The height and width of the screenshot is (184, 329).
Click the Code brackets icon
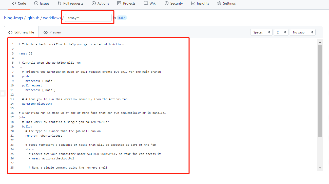click(x=14, y=4)
